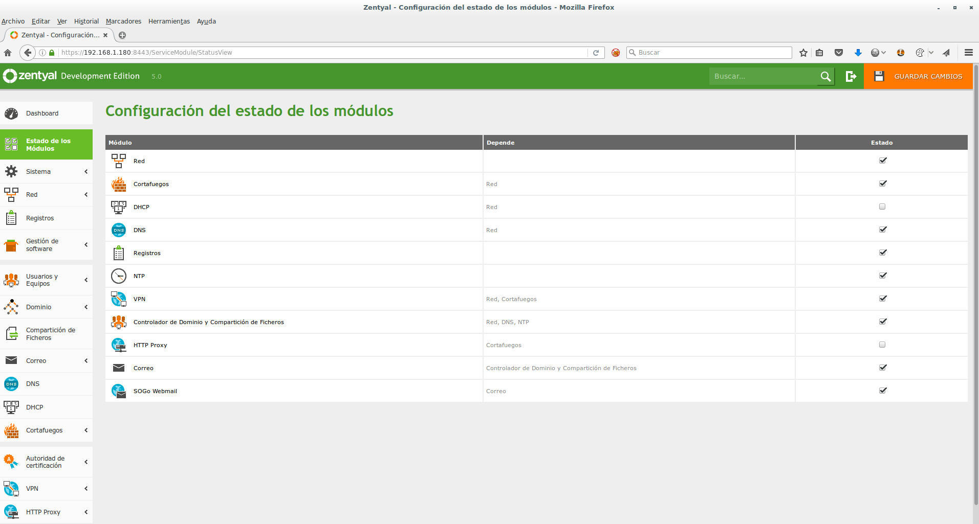Disable the SOGo Webmail module checkbox
Image resolution: width=979 pixels, height=524 pixels.
click(x=882, y=391)
